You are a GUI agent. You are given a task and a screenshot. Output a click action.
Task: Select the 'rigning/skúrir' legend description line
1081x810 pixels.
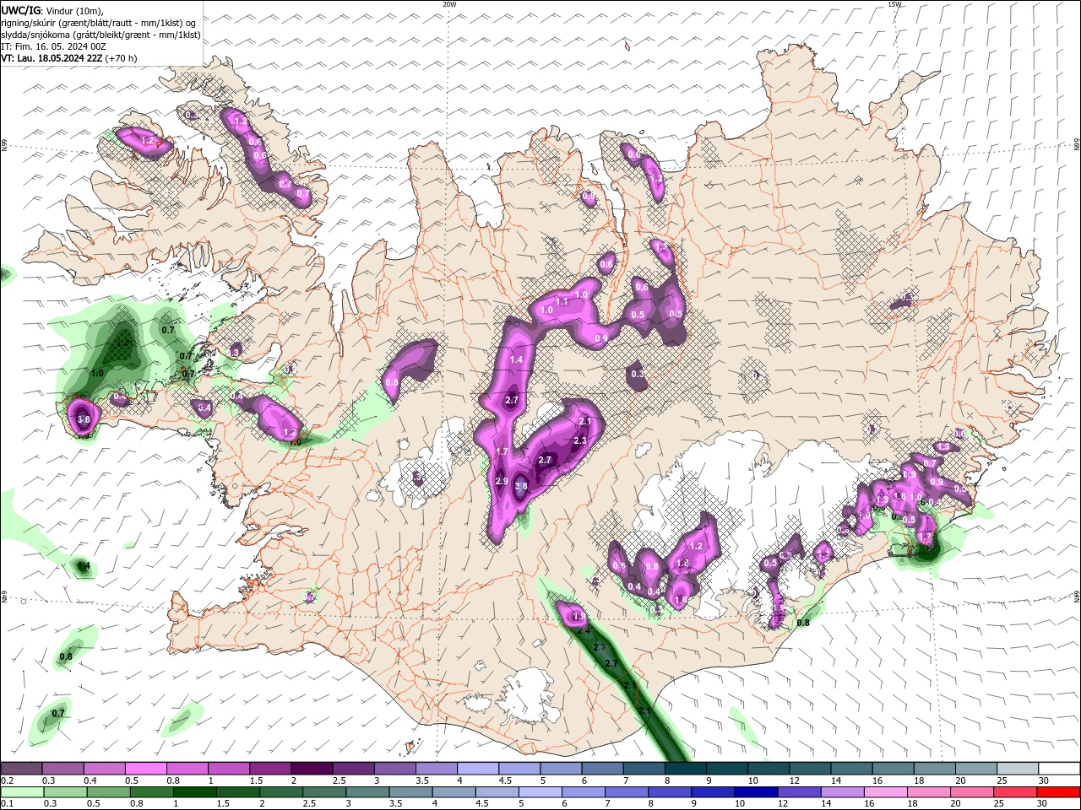click(x=99, y=23)
